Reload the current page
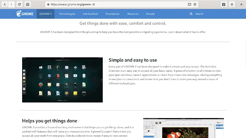The height and width of the screenshot is (138, 246). pyautogui.click(x=20, y=4)
